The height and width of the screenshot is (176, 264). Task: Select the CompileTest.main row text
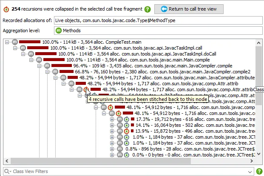tap(92, 42)
